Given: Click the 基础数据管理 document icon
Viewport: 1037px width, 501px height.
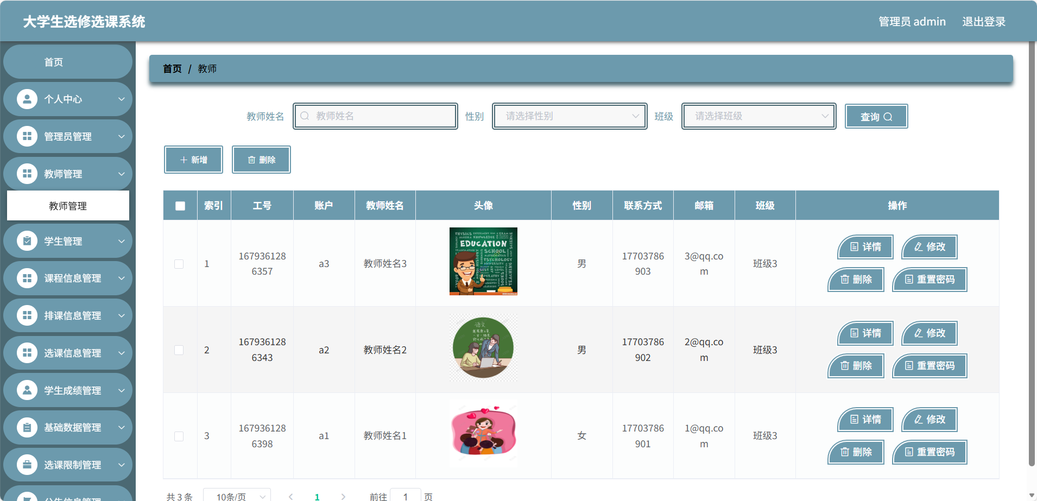Looking at the screenshot, I should click(27, 427).
